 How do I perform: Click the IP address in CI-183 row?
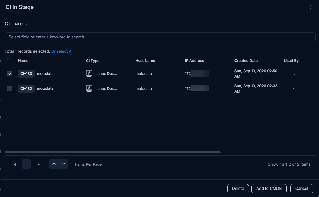[197, 74]
